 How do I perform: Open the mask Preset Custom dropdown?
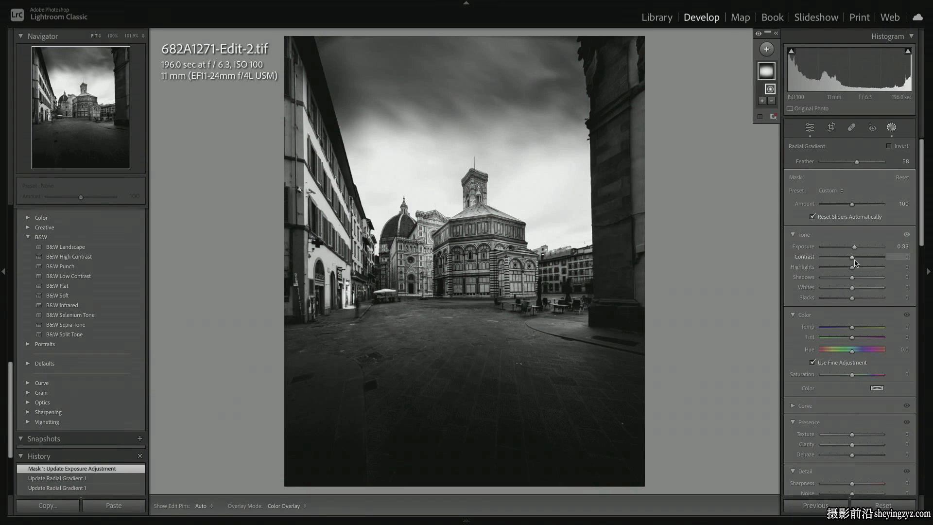click(831, 191)
